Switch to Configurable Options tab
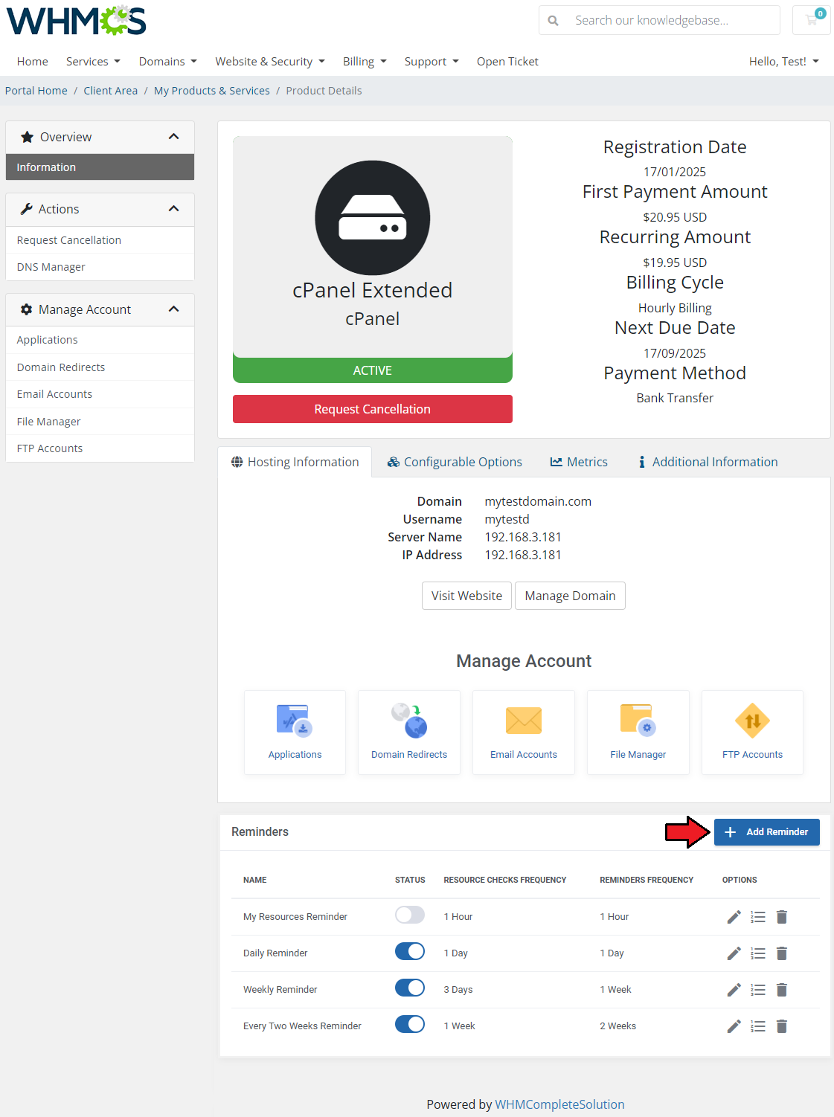 (x=455, y=462)
